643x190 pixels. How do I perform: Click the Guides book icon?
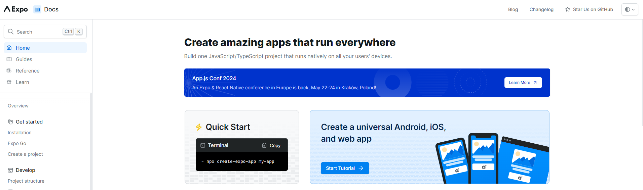coord(9,59)
